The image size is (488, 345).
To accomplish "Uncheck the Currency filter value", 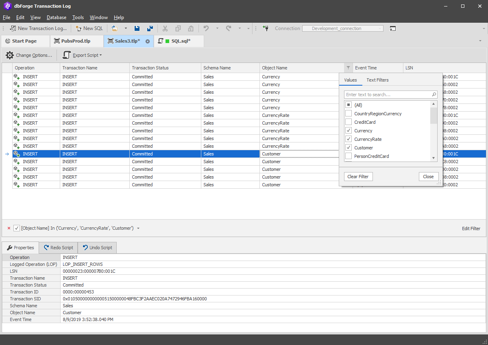I will (x=349, y=131).
